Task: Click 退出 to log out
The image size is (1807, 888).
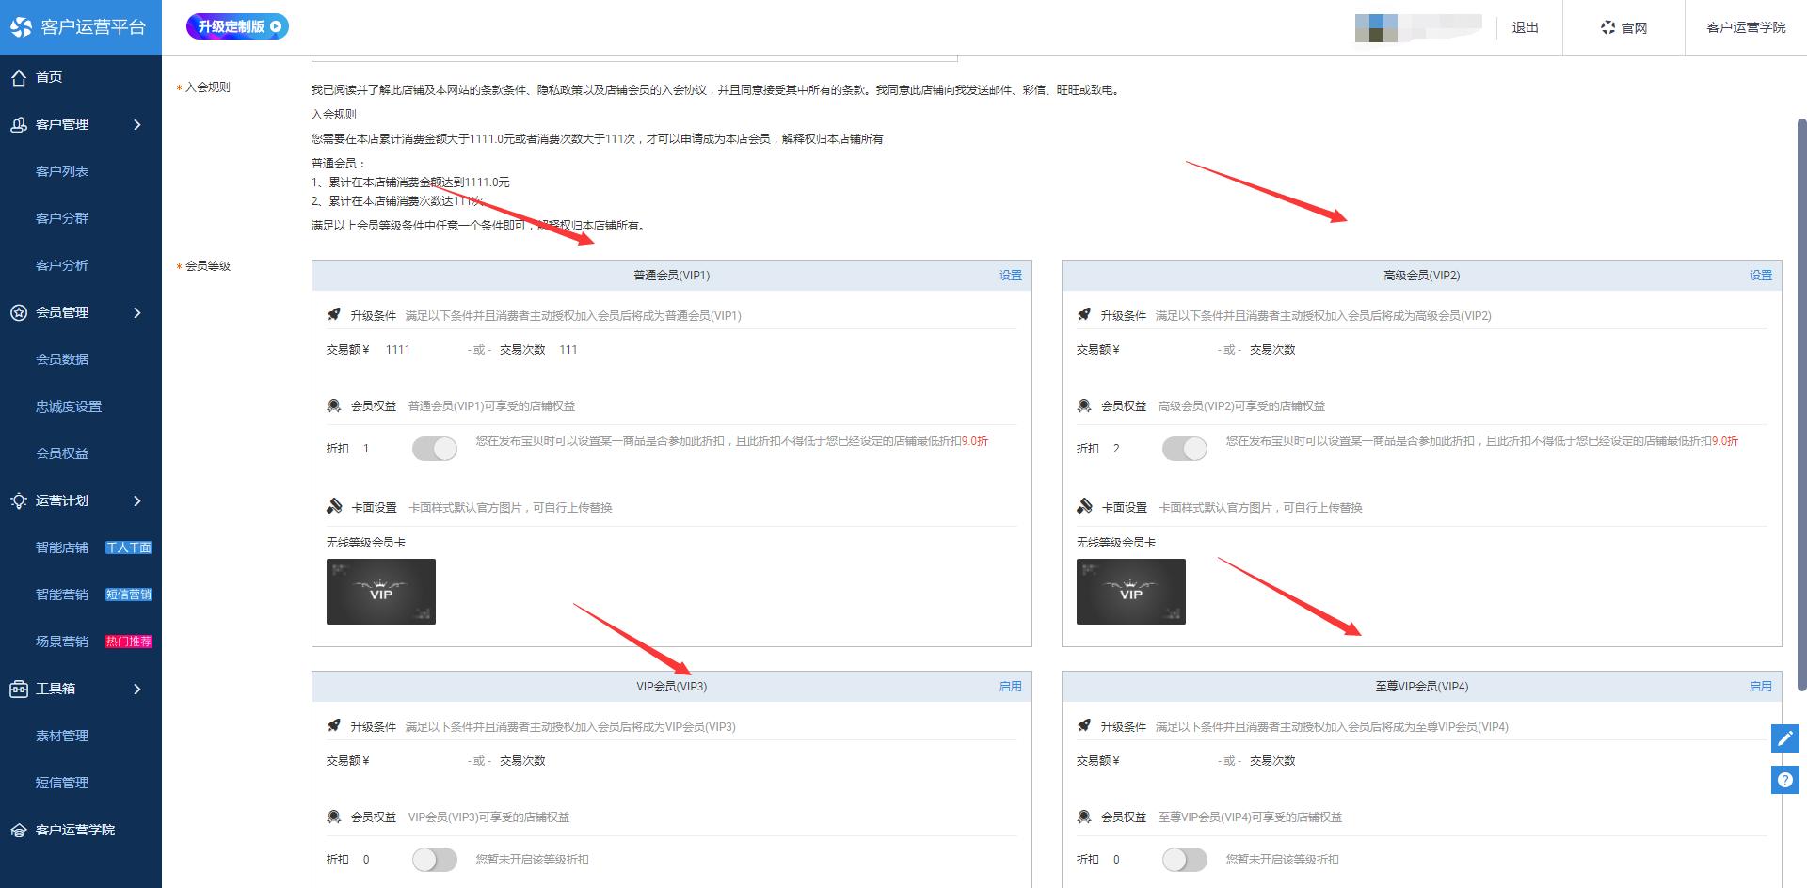Action: (x=1526, y=27)
